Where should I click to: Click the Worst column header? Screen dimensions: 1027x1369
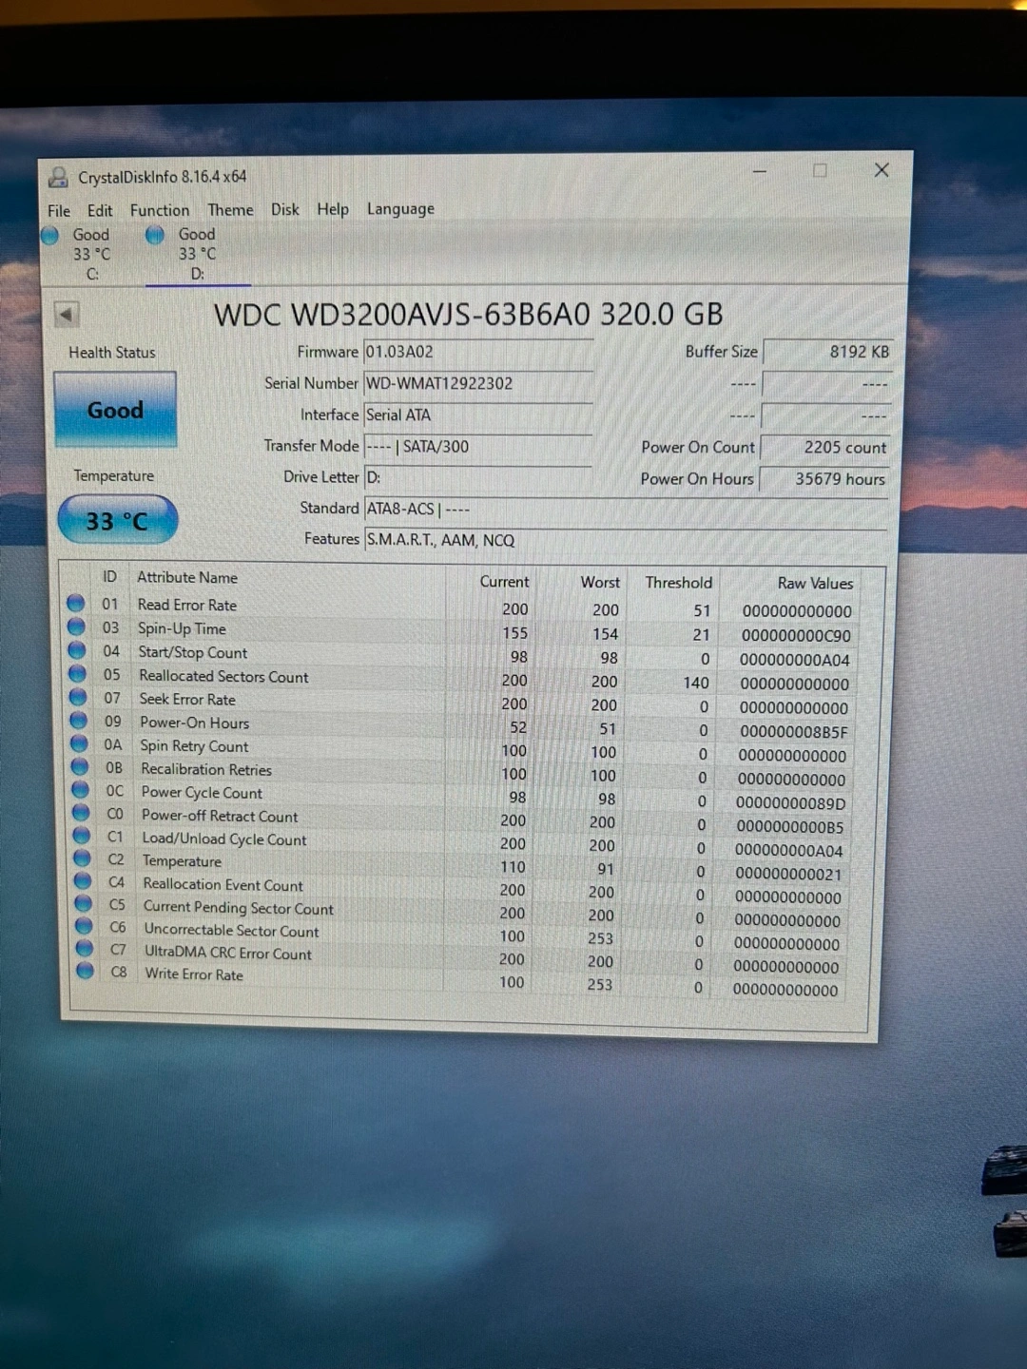(x=600, y=582)
